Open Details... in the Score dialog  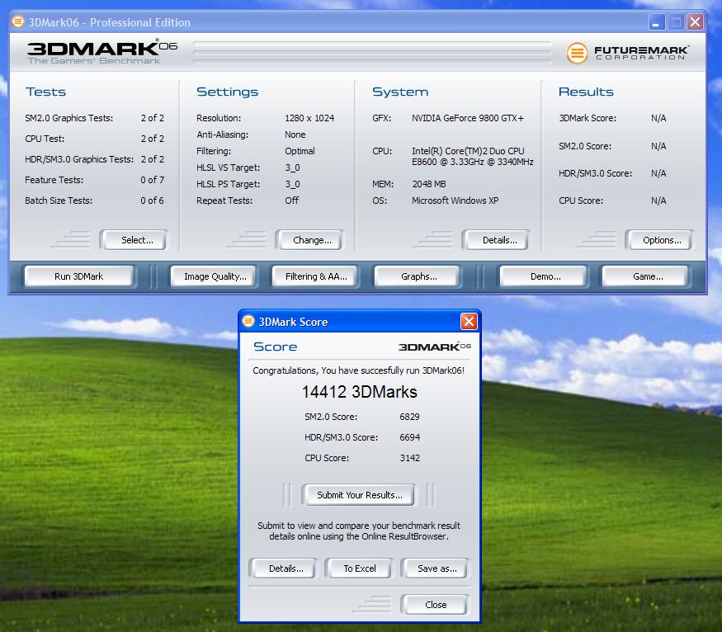pyautogui.click(x=284, y=568)
